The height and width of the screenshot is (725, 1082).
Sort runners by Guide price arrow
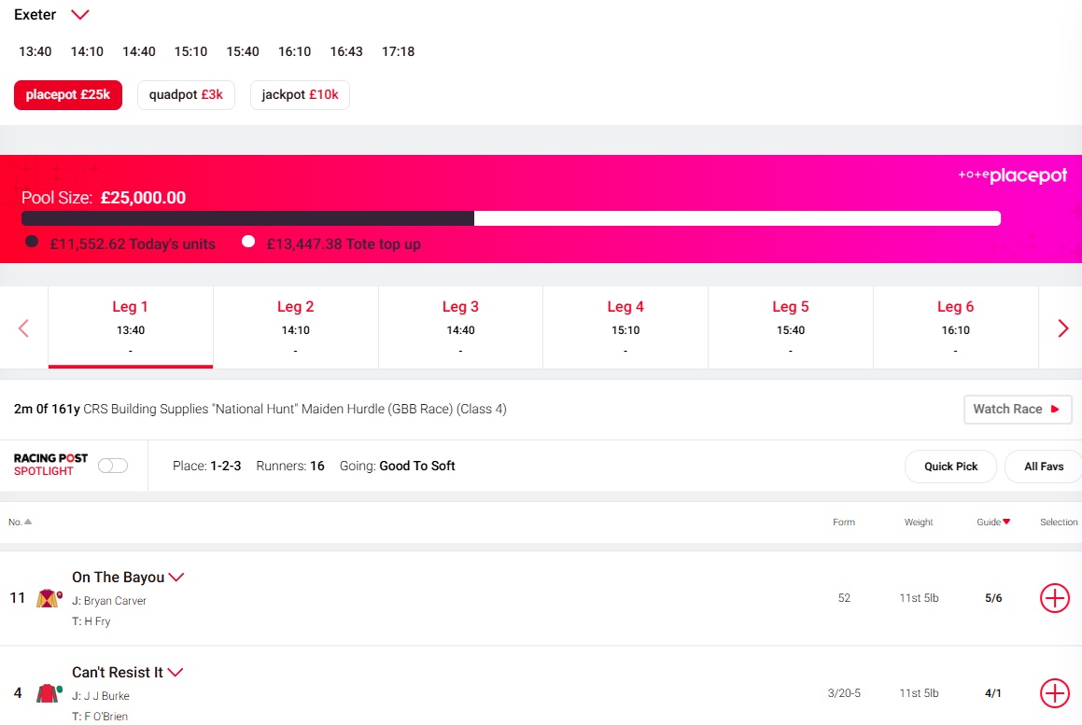[1006, 523]
